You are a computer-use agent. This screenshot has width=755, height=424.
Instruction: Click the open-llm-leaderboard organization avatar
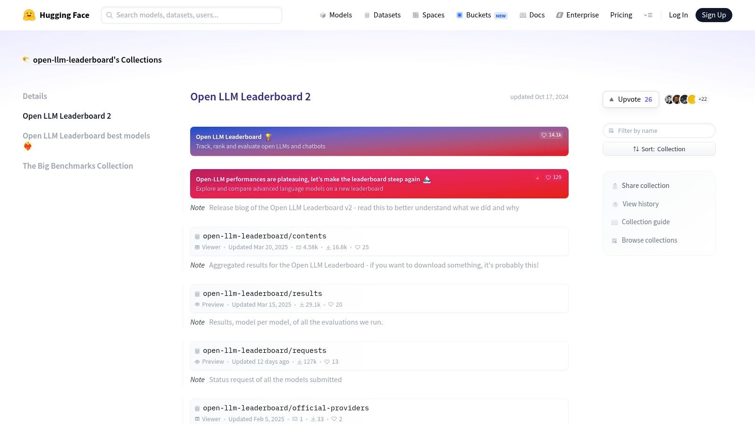(26, 59)
